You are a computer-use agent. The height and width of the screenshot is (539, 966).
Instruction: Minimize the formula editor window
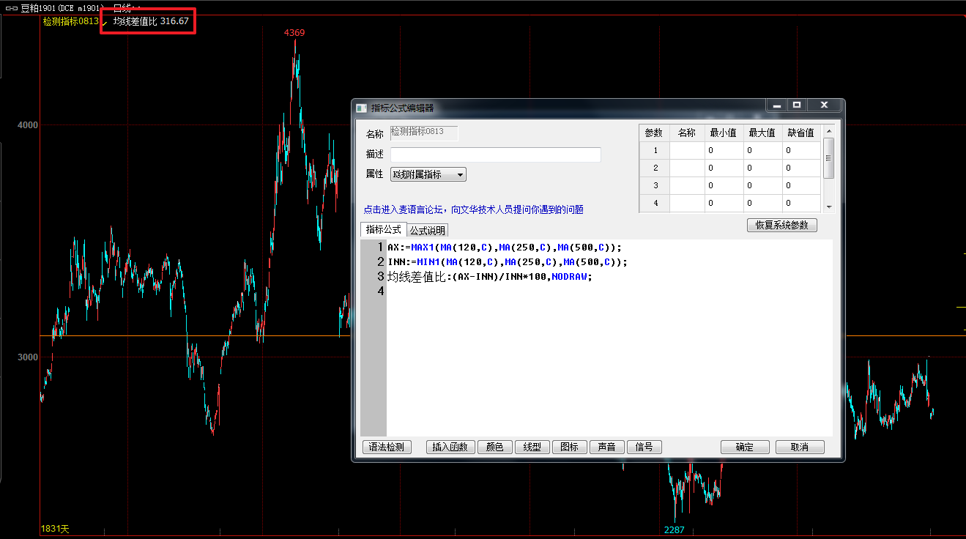point(776,105)
